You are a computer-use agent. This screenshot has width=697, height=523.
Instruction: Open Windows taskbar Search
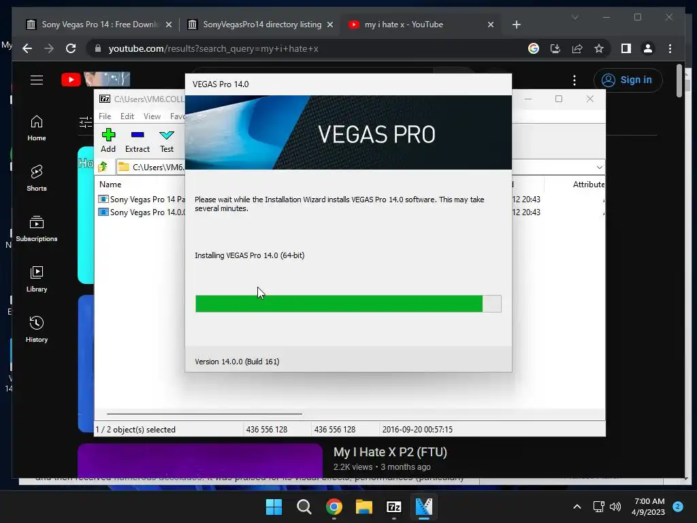point(304,507)
